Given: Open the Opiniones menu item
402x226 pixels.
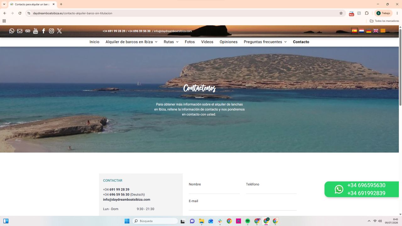Looking at the screenshot, I should (229, 42).
